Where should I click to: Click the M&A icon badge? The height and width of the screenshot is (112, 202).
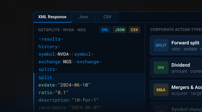coord(161,90)
